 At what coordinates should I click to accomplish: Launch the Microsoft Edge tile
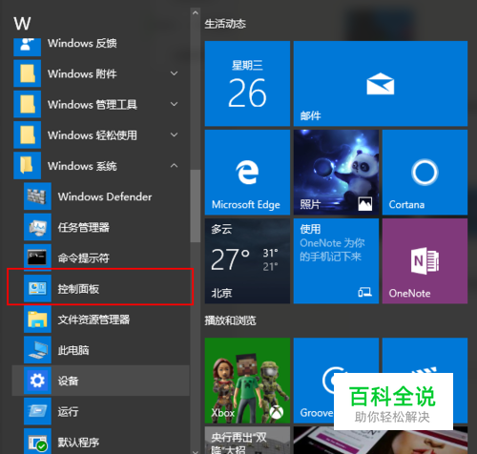247,173
